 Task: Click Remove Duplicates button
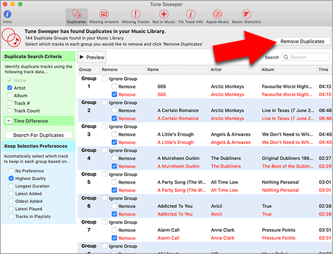point(302,41)
